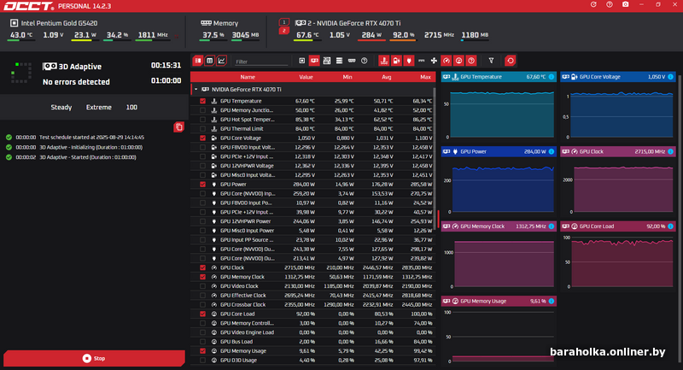The image size is (683, 370).
Task: Open info for GPU Memory Usage graph
Action: (552, 301)
